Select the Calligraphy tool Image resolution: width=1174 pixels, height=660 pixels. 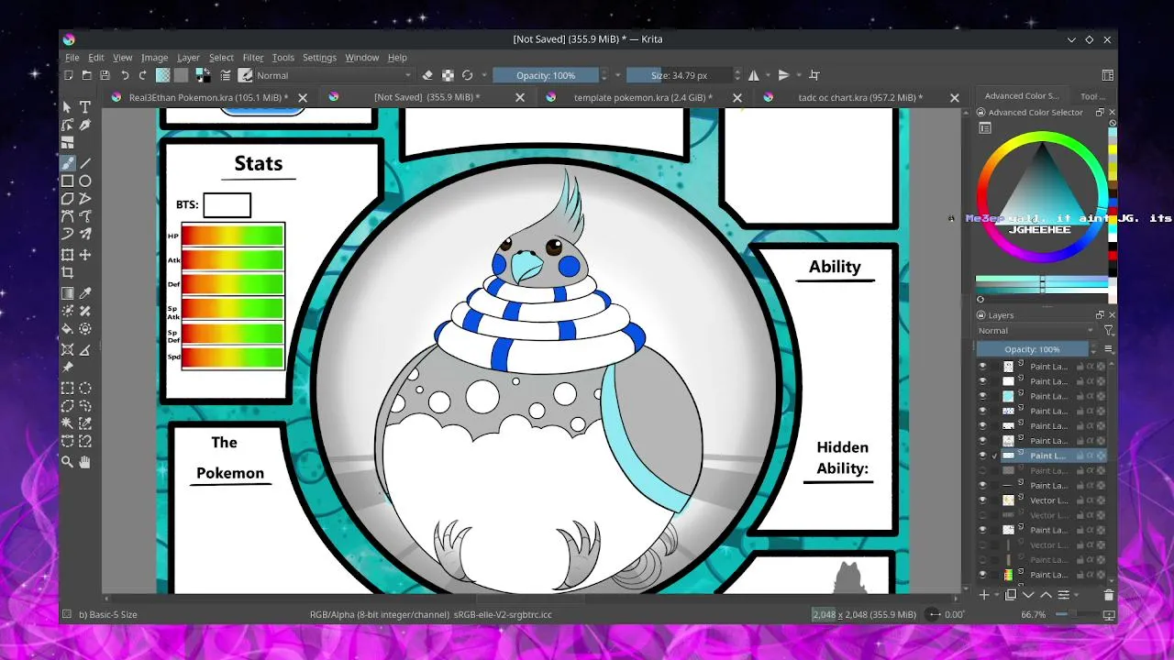(x=85, y=126)
